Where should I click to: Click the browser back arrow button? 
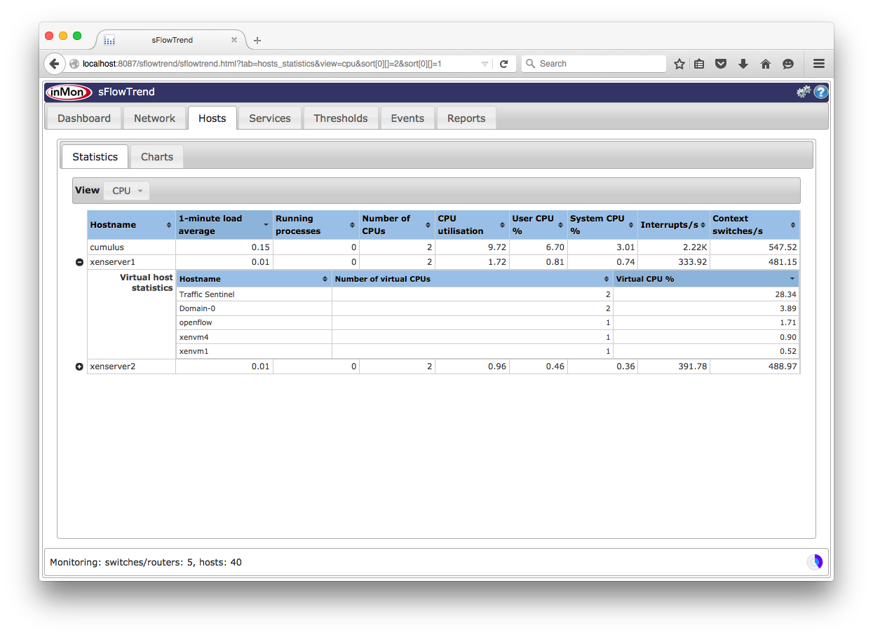tap(55, 64)
